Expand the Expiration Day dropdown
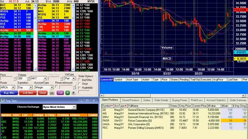 tap(31, 87)
